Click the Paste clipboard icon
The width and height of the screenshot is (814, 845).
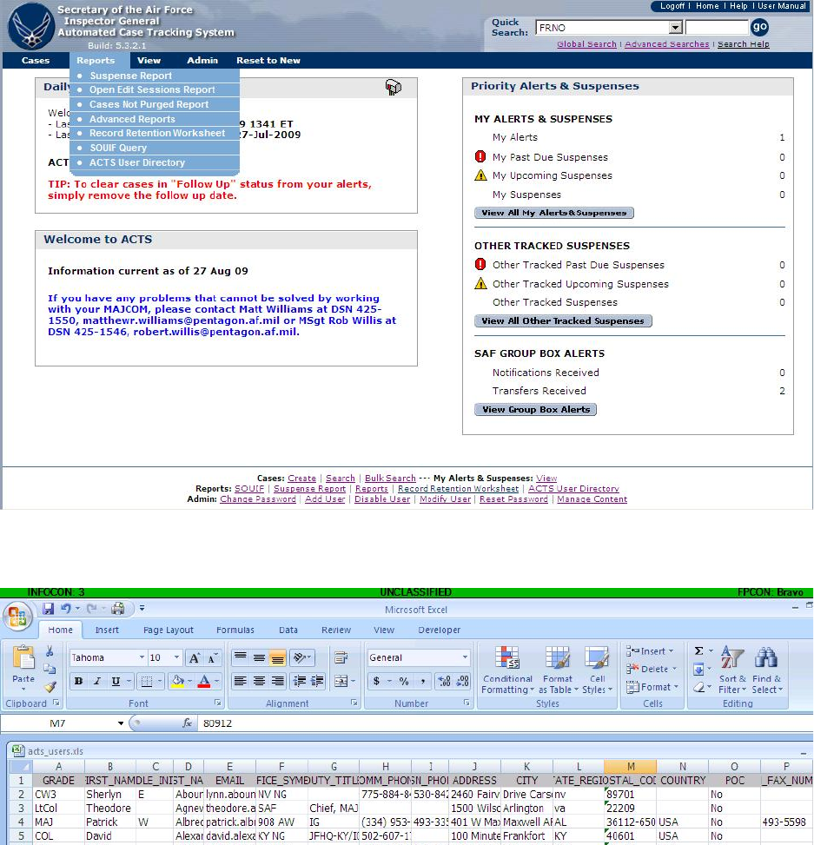23,657
